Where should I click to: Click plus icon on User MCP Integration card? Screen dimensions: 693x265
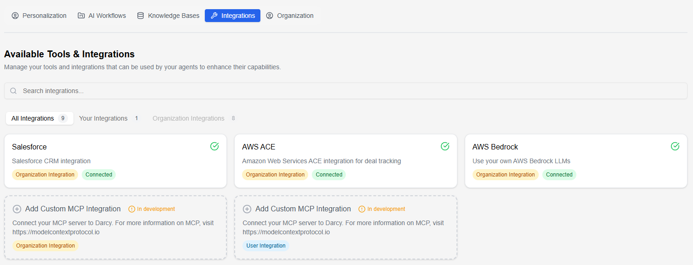point(247,209)
